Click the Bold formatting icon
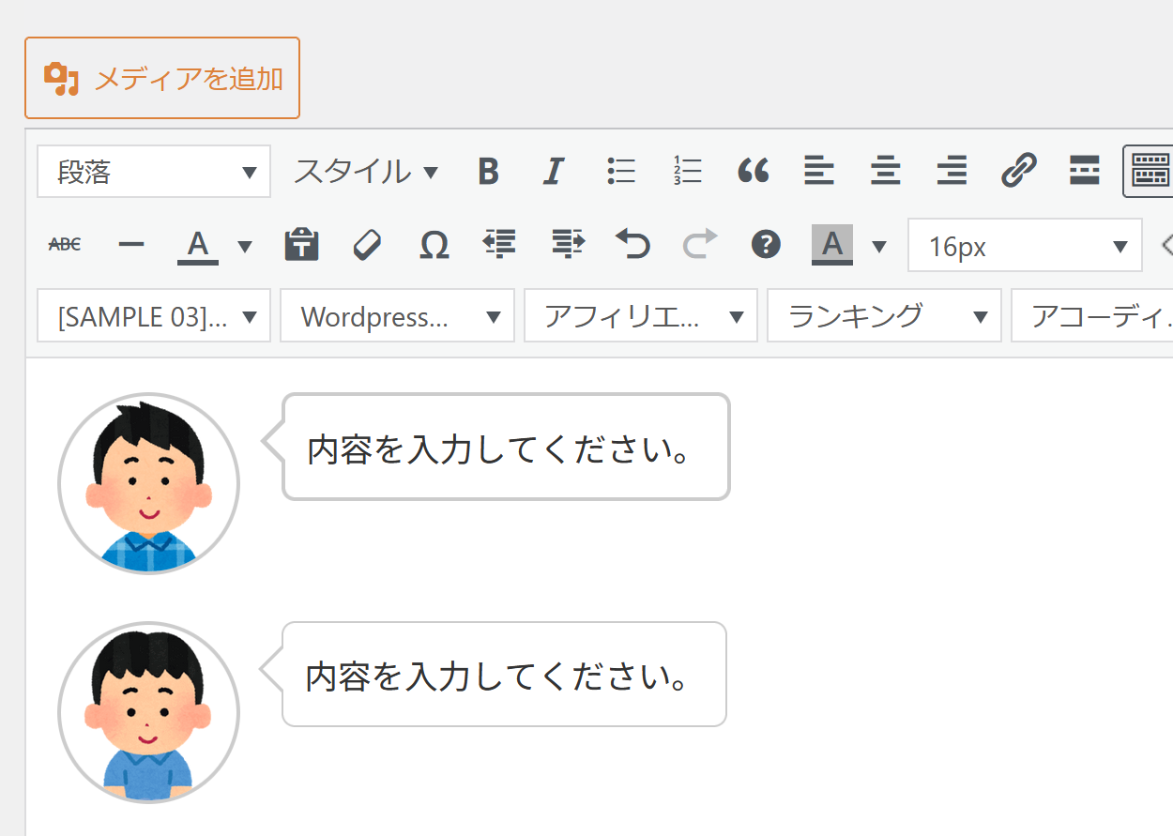 pyautogui.click(x=488, y=172)
